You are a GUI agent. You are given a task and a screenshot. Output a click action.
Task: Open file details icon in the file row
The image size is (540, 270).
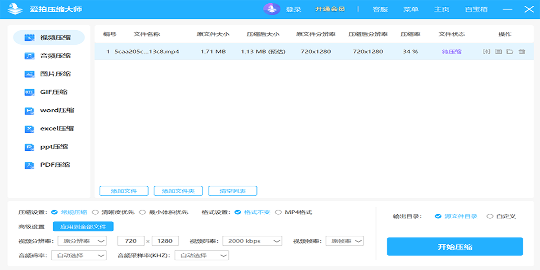(x=498, y=52)
